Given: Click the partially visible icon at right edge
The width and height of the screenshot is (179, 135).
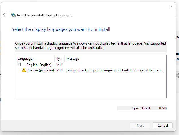Looking at the screenshot, I should [x=178, y=76].
